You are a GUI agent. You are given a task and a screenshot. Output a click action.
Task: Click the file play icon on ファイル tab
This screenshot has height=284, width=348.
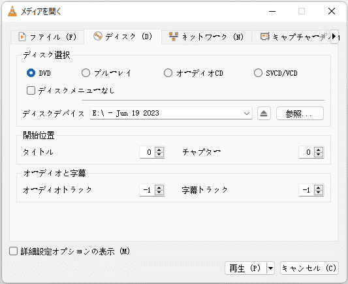tap(22, 37)
